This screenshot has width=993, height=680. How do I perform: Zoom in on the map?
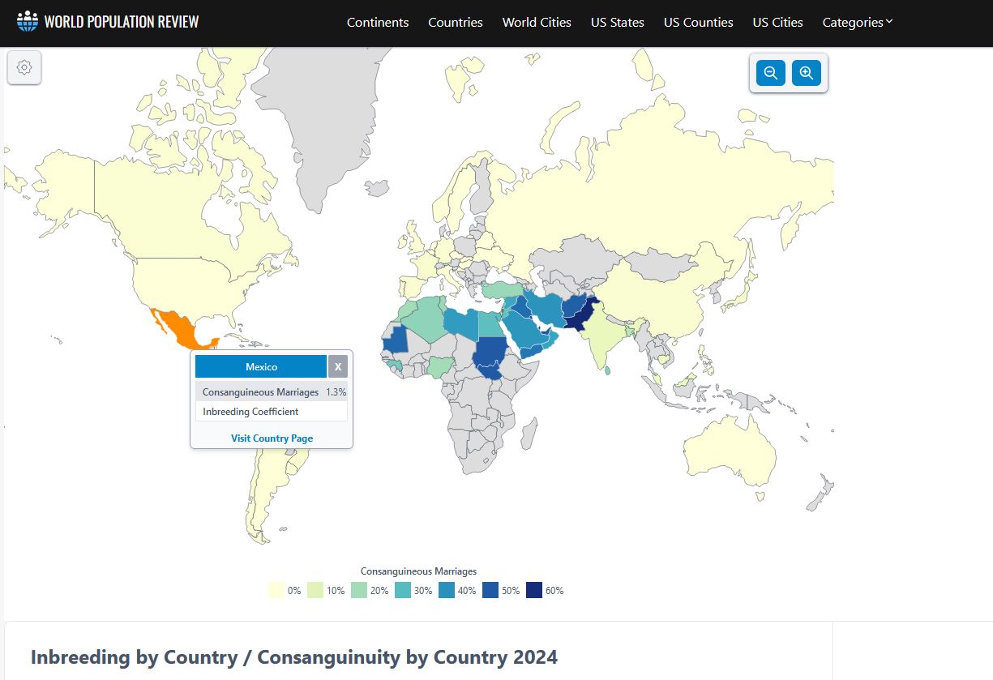click(807, 73)
